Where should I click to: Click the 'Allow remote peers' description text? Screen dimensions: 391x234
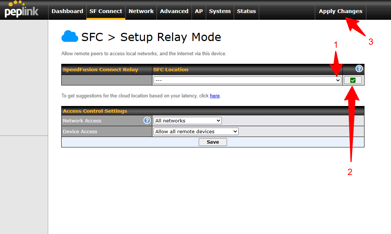[x=144, y=54]
